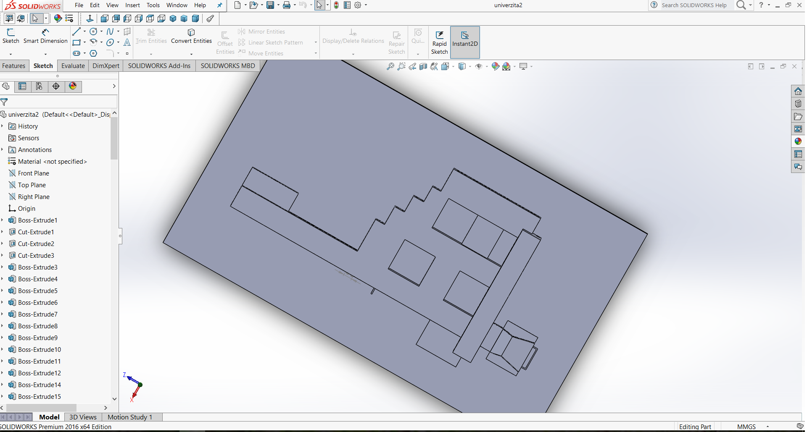Image resolution: width=807 pixels, height=432 pixels.
Task: Expand the Cut-Extrude2 feature
Action: [3, 243]
